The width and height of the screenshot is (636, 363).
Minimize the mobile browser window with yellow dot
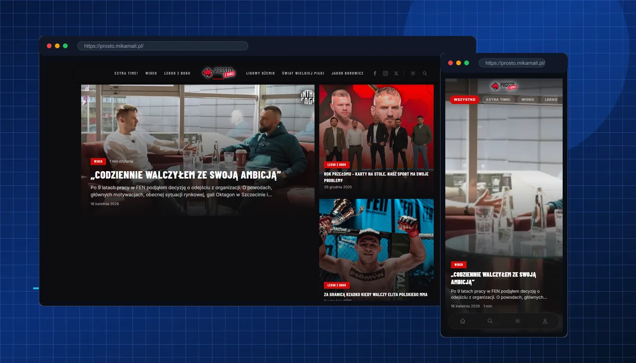click(459, 63)
